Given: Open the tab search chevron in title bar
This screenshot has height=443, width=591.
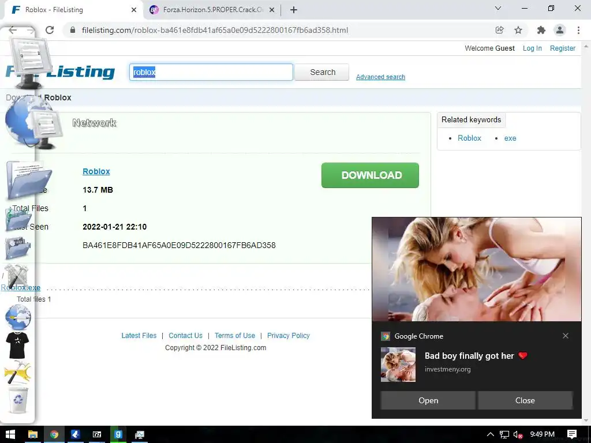Looking at the screenshot, I should [x=498, y=8].
